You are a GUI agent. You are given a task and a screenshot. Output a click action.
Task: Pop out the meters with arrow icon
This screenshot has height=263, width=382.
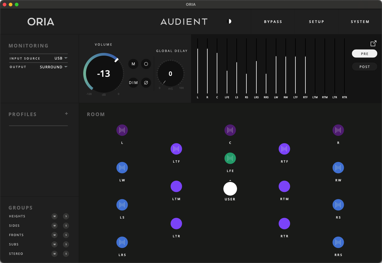point(374,44)
